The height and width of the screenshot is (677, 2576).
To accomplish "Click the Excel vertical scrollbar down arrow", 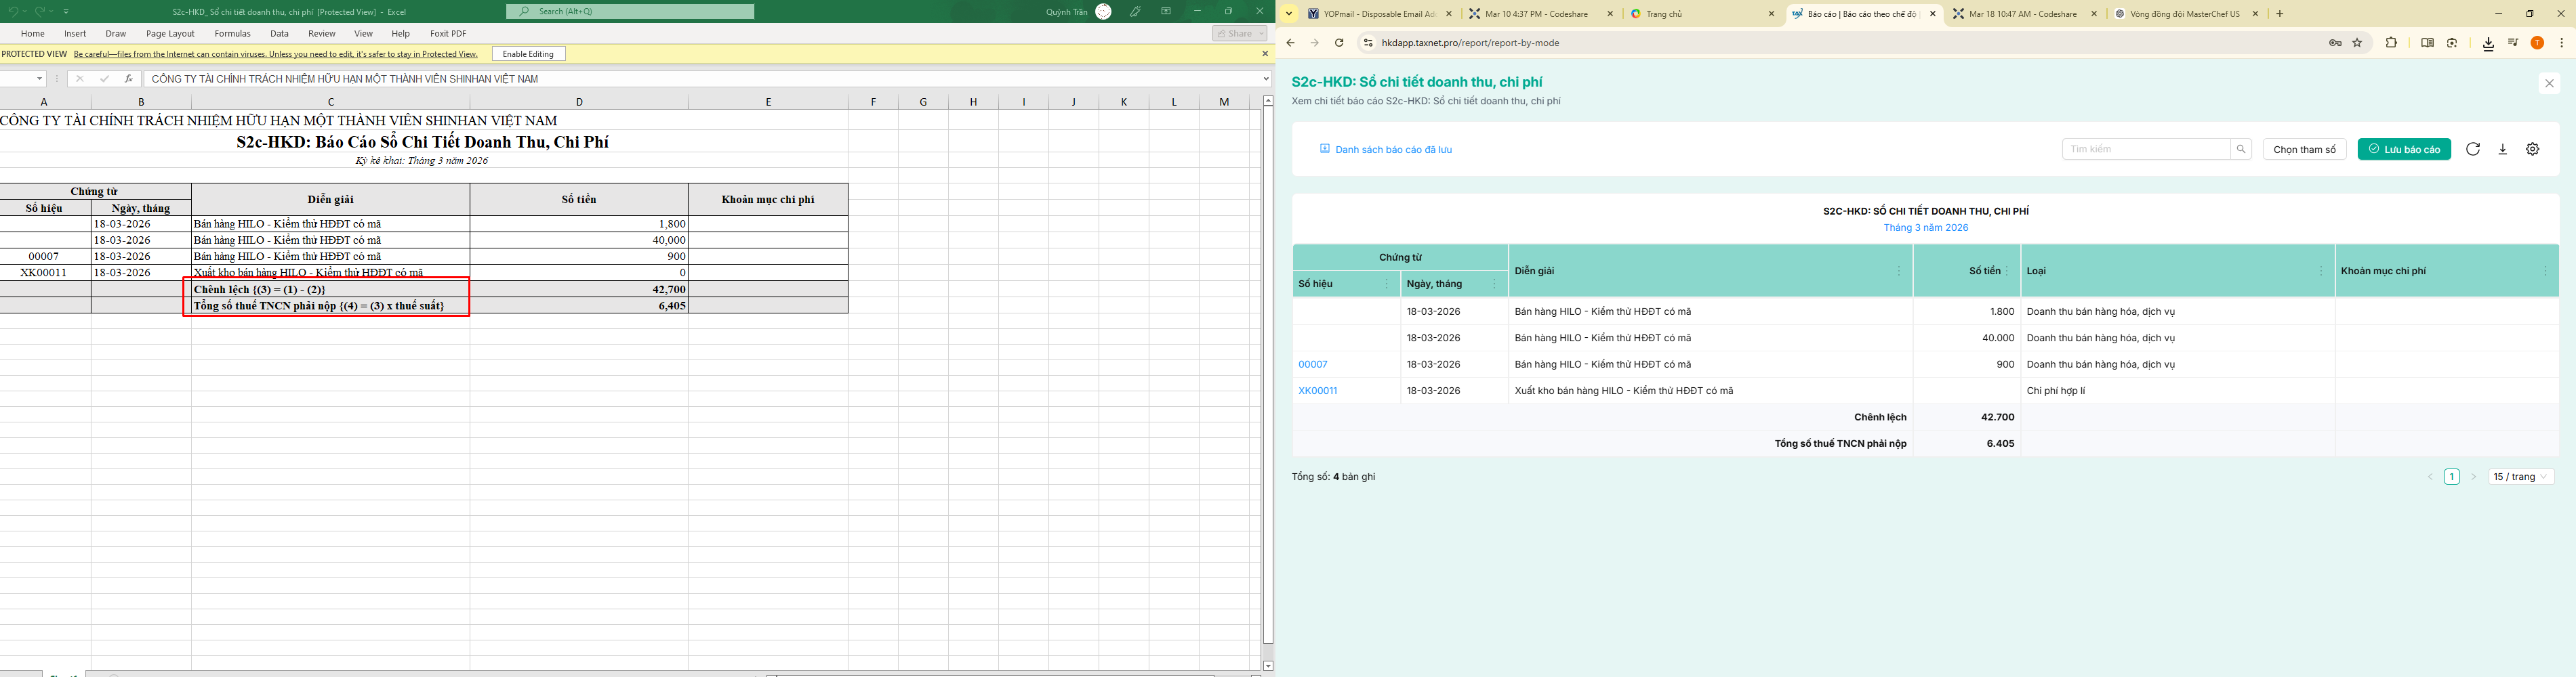I will coord(1268,665).
